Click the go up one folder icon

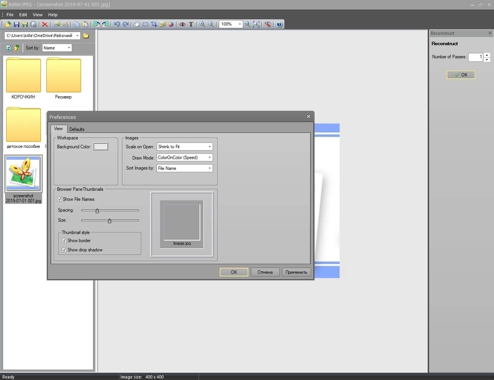click(17, 48)
